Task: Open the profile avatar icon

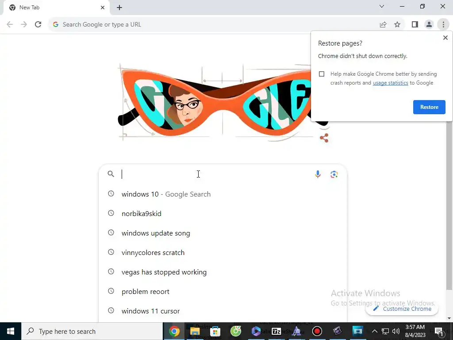Action: click(429, 25)
